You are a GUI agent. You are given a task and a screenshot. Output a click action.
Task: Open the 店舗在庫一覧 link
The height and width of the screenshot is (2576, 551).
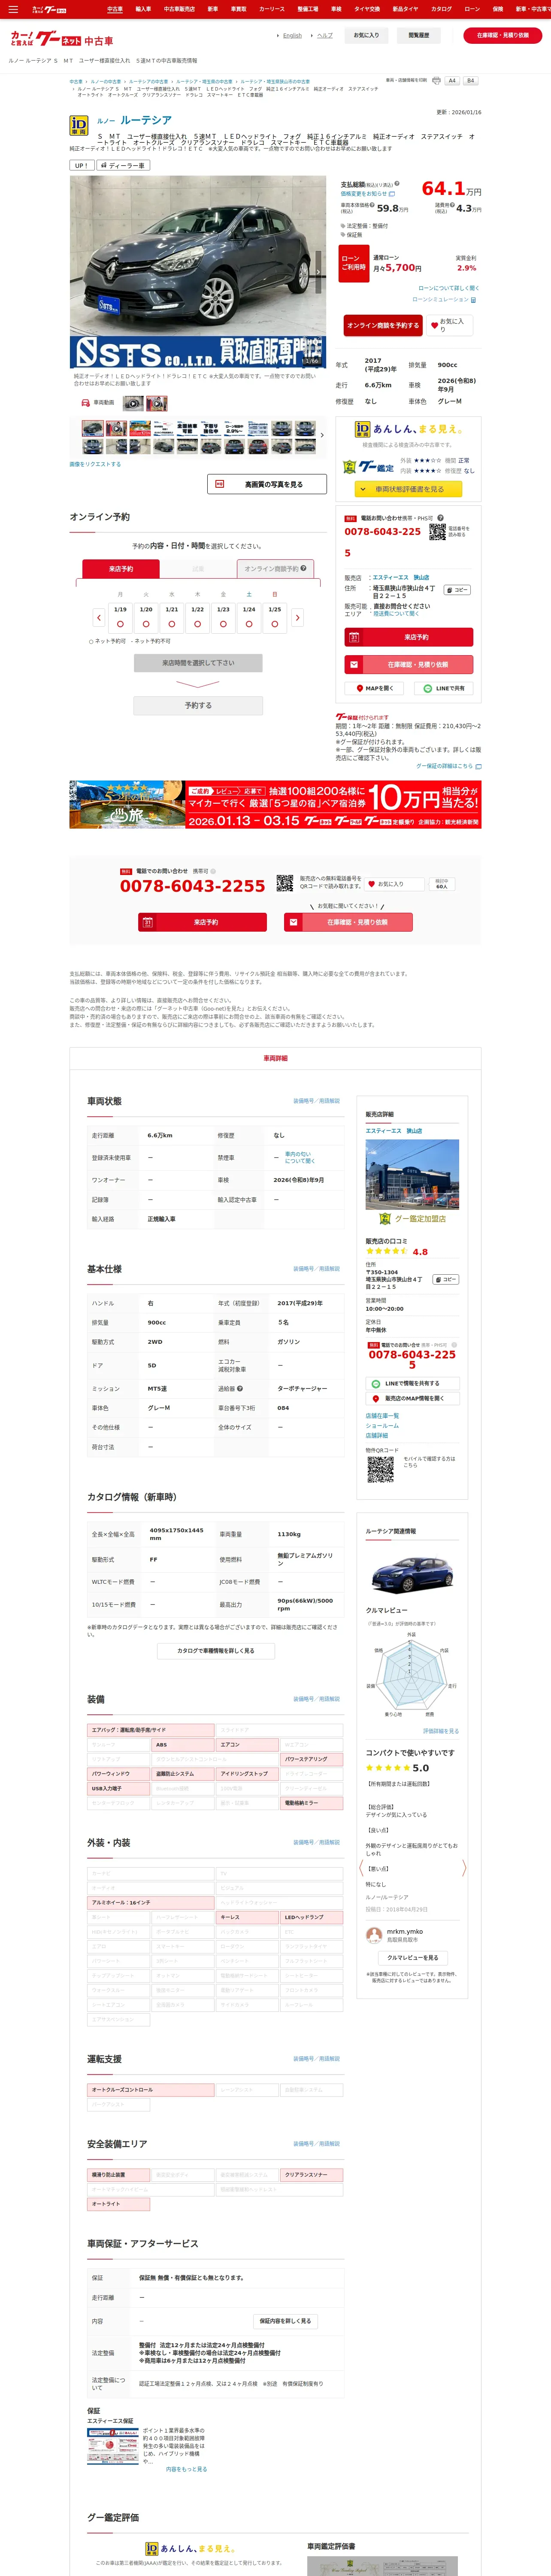(x=382, y=1416)
